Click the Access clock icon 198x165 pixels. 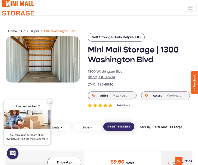tap(147, 96)
